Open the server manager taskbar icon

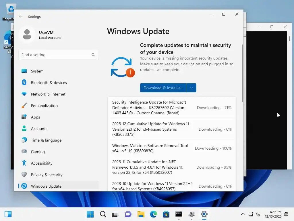pos(191,214)
